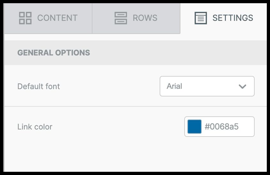Image resolution: width=270 pixels, height=175 pixels.
Task: Select the SETTINGS tab label
Action: (233, 18)
